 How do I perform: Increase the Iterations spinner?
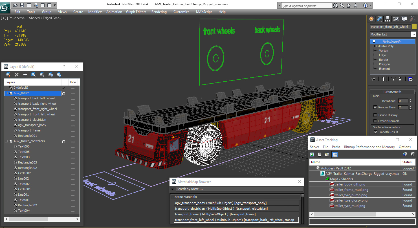click(411, 100)
